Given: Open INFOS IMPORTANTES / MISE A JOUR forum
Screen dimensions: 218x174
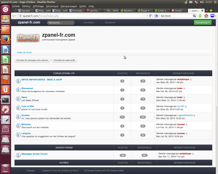Looking at the screenshot, I should [42, 80].
